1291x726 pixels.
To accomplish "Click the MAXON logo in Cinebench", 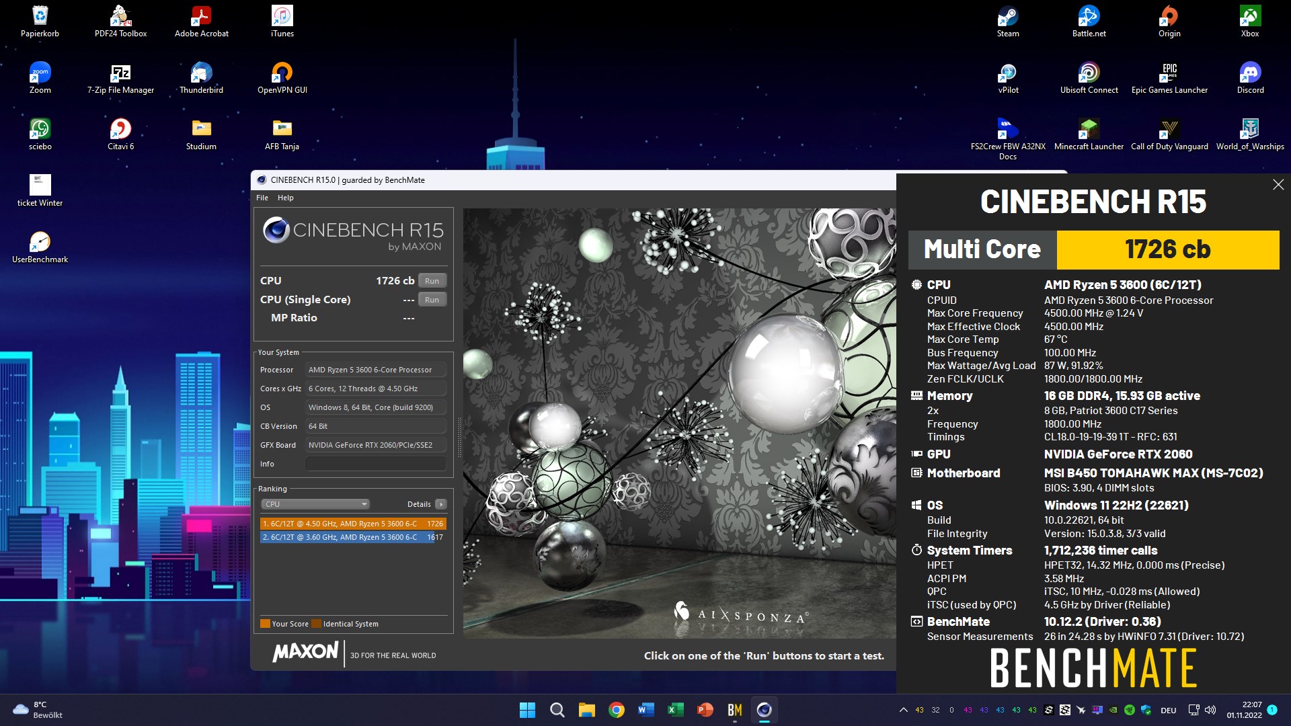I will (305, 652).
